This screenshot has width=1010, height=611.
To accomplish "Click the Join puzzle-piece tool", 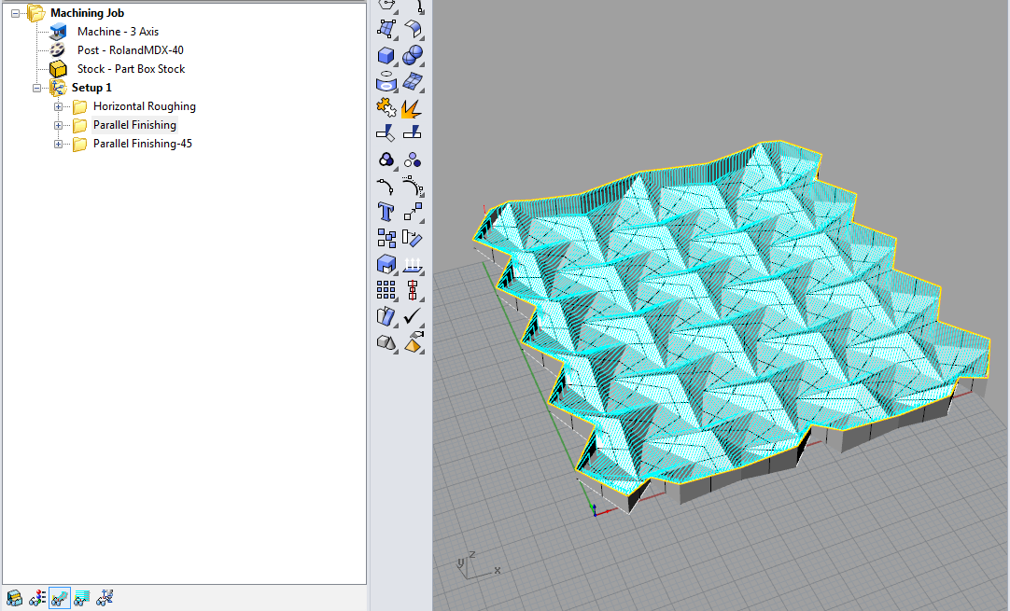I will point(386,107).
